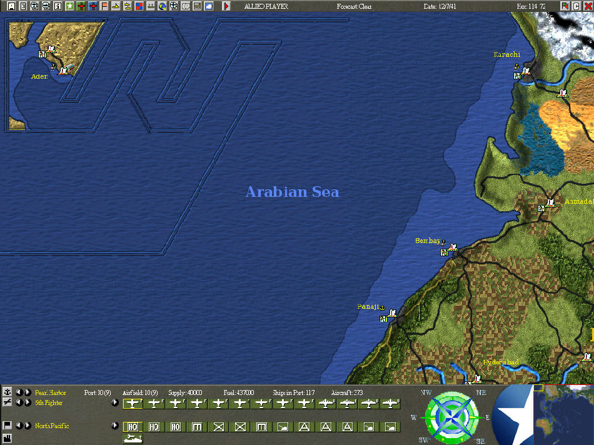Screen dimensions: 594x445
Task: Click the red and blue checkered icon
Action: pos(139,6)
